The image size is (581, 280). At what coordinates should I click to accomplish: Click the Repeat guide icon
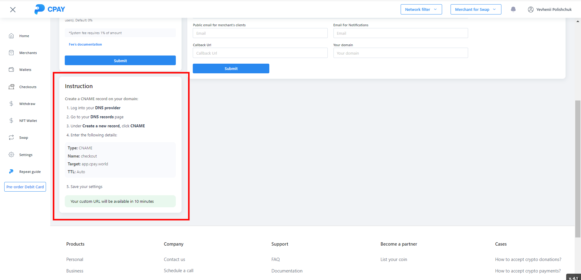point(11,172)
